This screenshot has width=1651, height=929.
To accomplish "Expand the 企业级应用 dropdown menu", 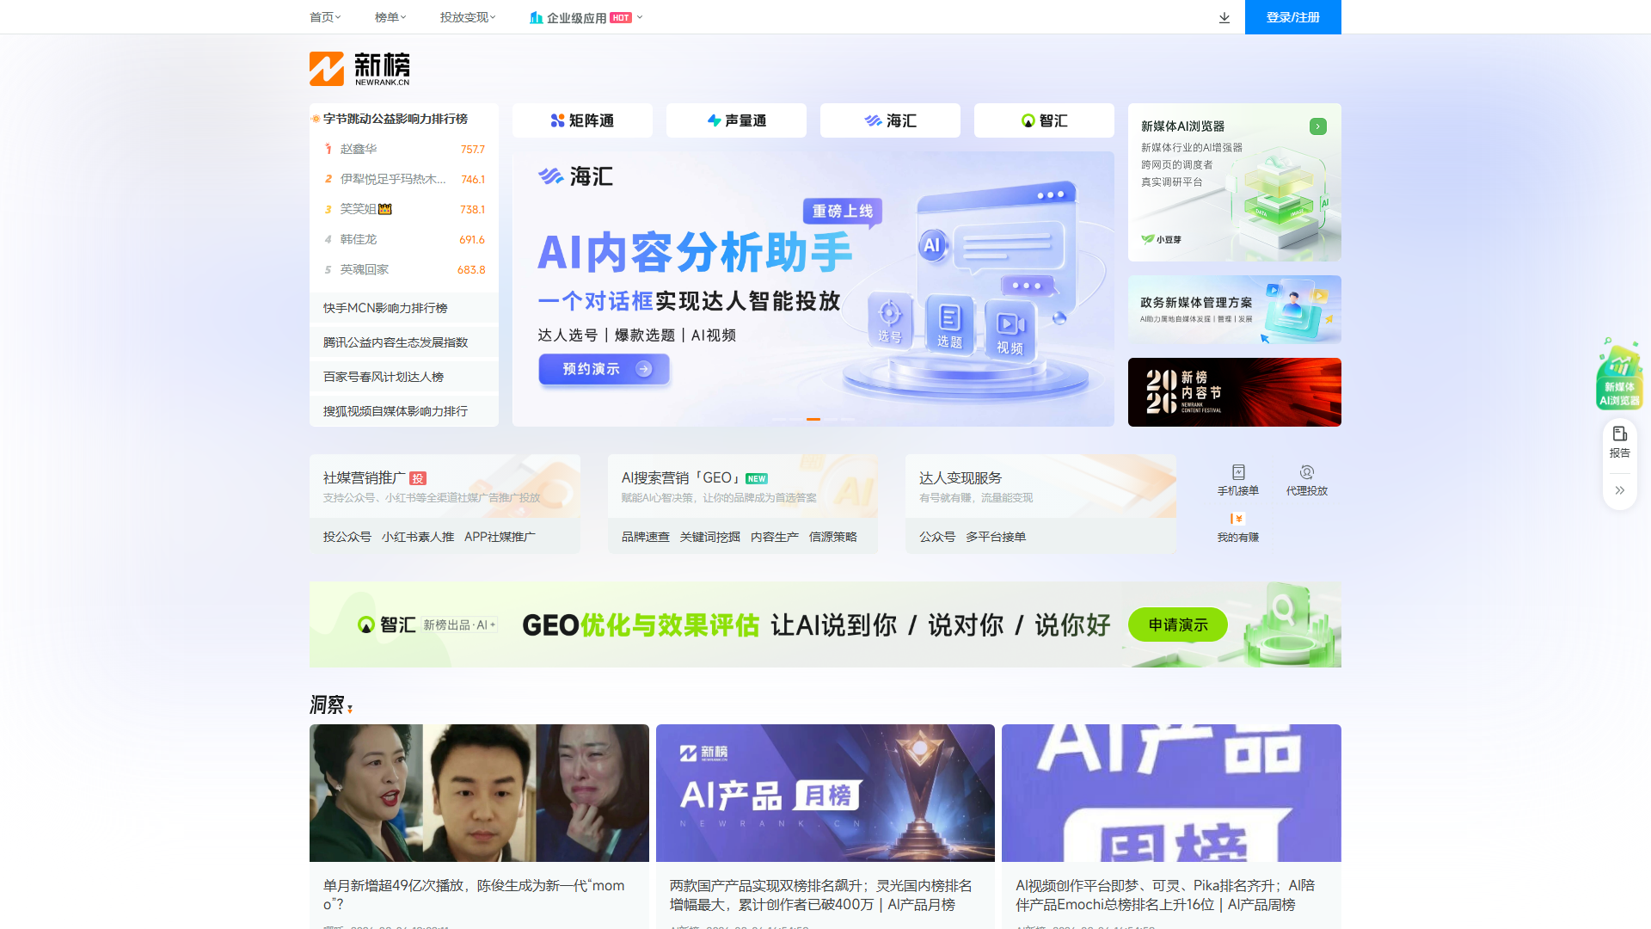I will click(586, 17).
